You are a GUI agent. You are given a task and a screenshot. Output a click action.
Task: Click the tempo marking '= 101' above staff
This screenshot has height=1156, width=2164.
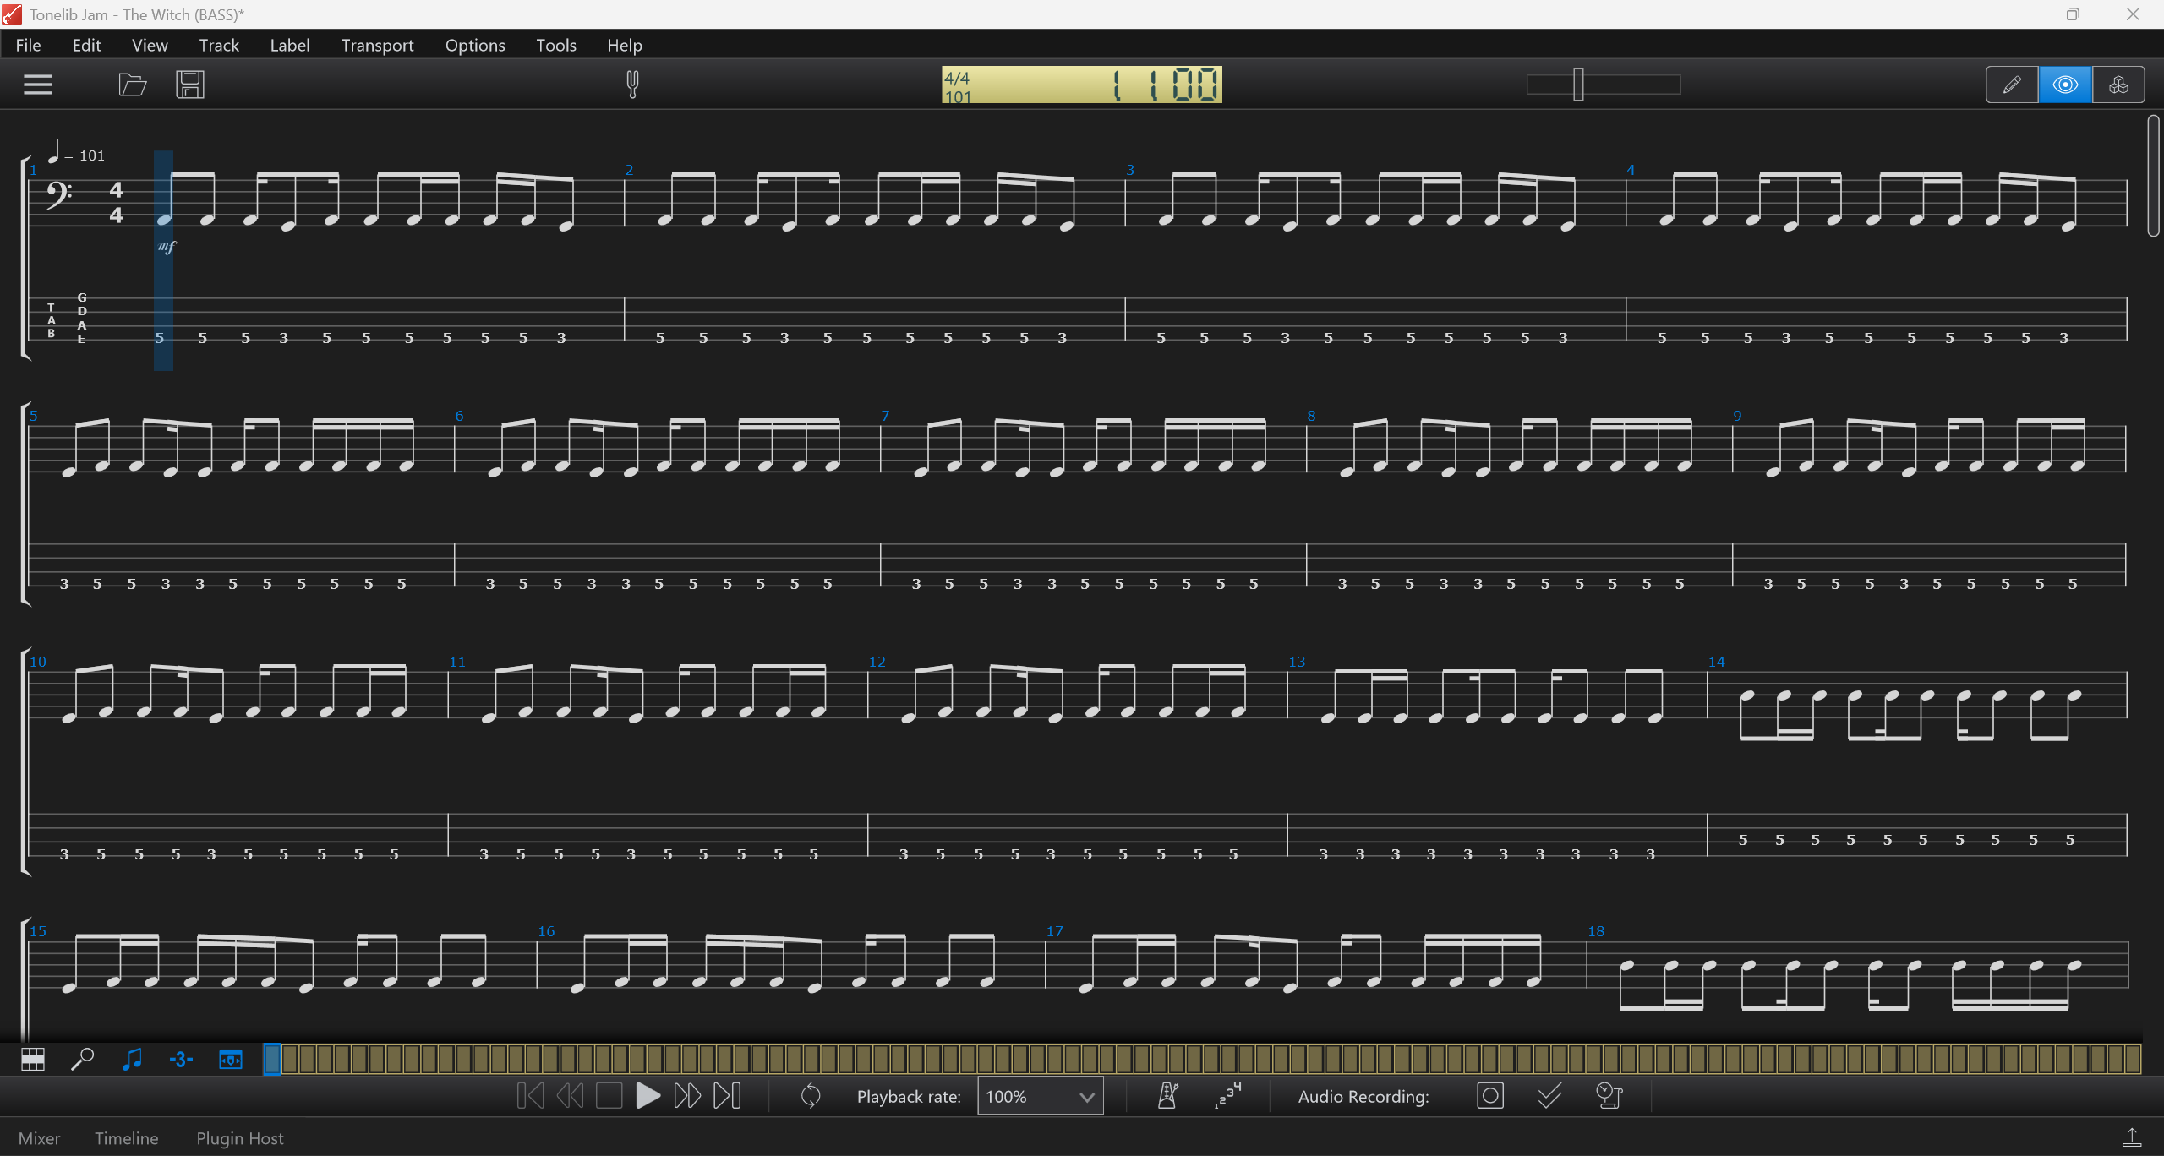click(77, 154)
